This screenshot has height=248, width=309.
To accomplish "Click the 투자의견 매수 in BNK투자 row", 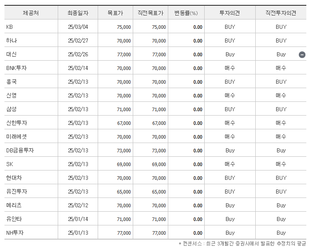I will pos(230,68).
